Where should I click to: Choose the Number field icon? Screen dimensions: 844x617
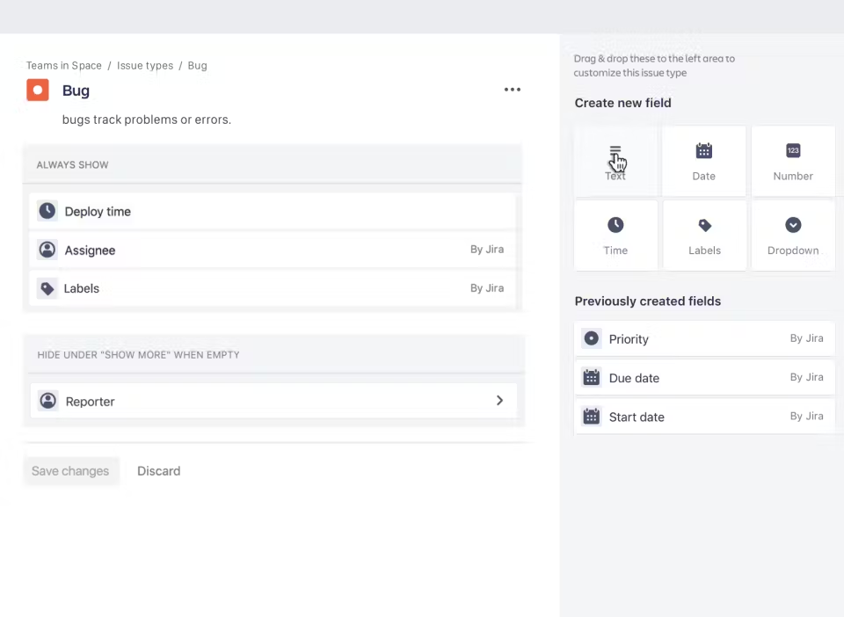coord(793,151)
